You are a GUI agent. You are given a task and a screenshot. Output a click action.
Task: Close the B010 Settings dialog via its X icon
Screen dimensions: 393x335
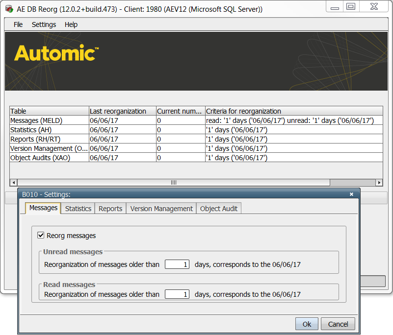click(x=351, y=194)
